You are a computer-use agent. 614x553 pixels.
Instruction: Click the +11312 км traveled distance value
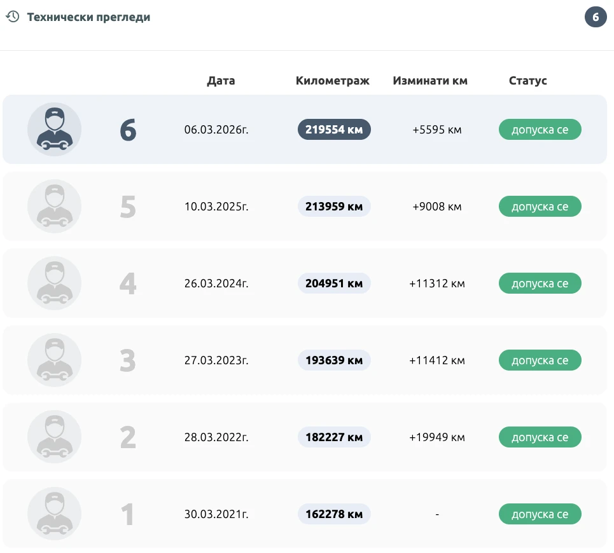coord(437,283)
